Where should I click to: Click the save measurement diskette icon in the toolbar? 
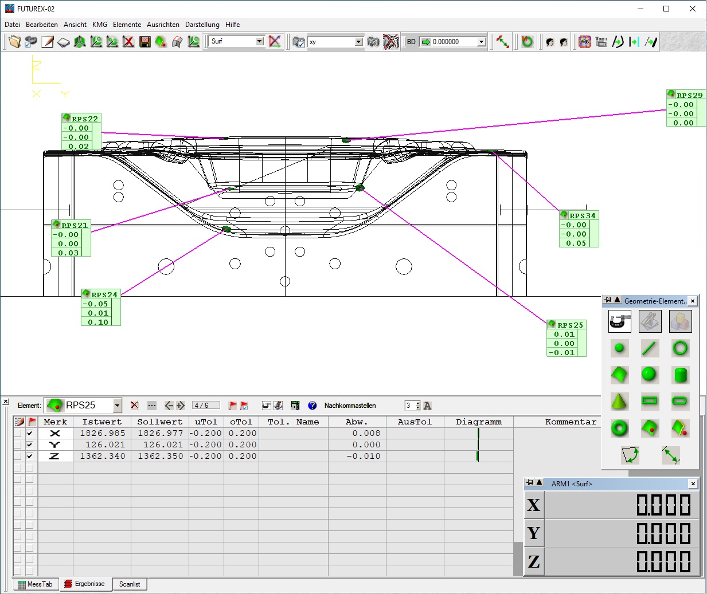click(x=144, y=41)
